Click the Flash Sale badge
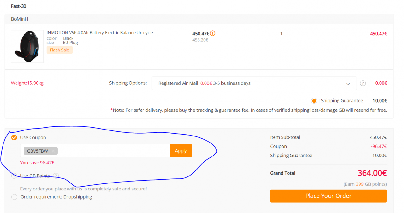Screen dimensions: 404x213 pos(59,50)
